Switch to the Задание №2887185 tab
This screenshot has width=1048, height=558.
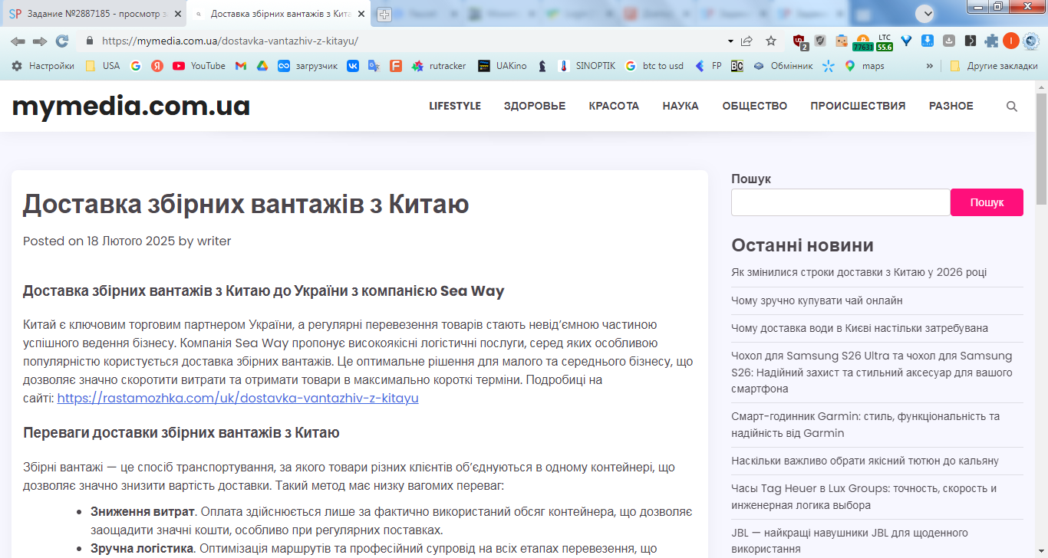coord(94,14)
